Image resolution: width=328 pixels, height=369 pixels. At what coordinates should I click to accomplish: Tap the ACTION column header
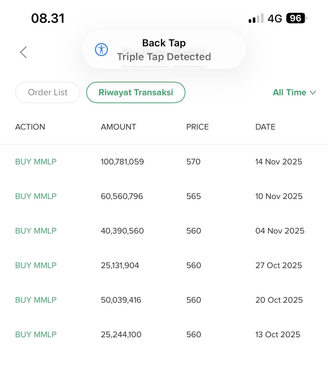(30, 127)
